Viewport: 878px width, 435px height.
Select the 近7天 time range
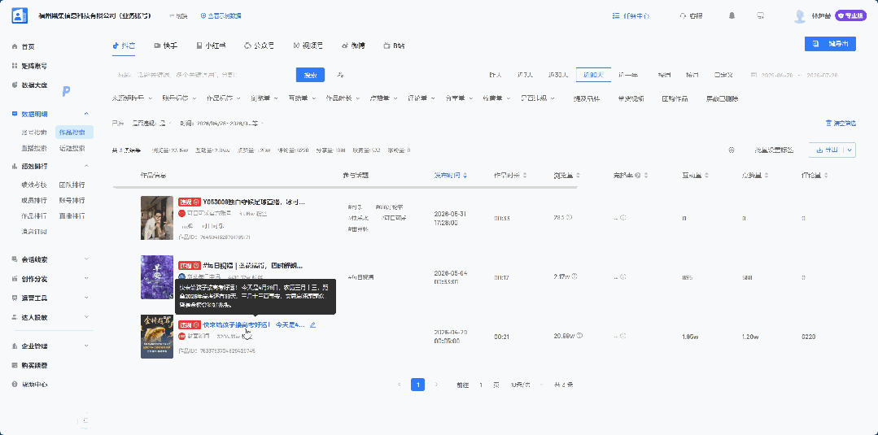click(525, 75)
